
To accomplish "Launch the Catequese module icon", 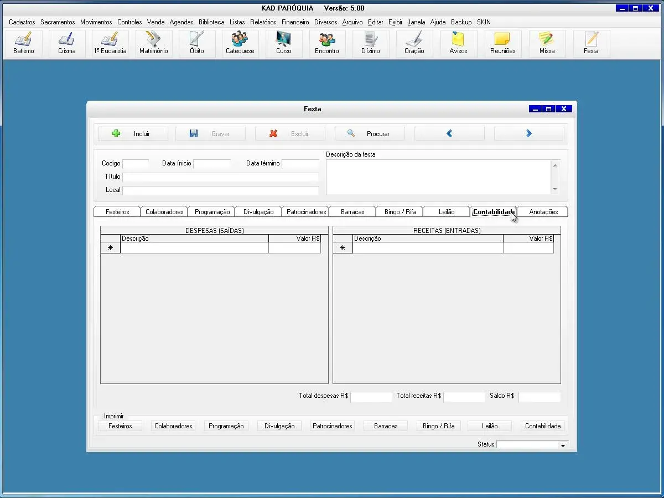I will tap(240, 44).
